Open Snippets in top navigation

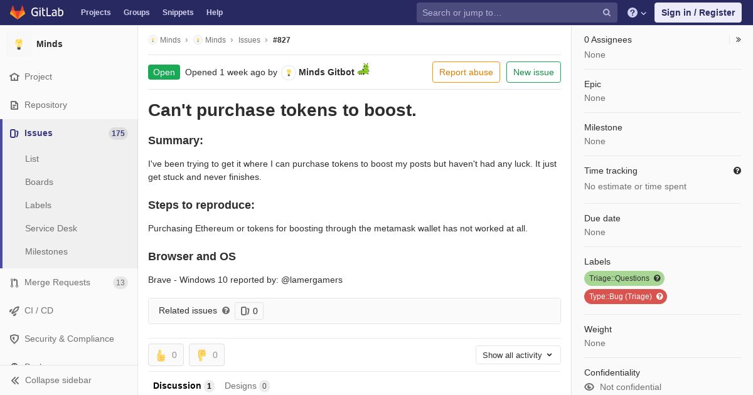click(x=178, y=13)
